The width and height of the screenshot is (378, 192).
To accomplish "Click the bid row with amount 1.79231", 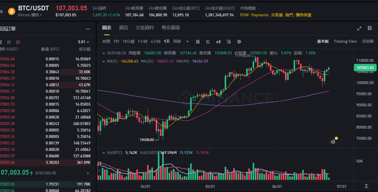I will tap(45, 184).
